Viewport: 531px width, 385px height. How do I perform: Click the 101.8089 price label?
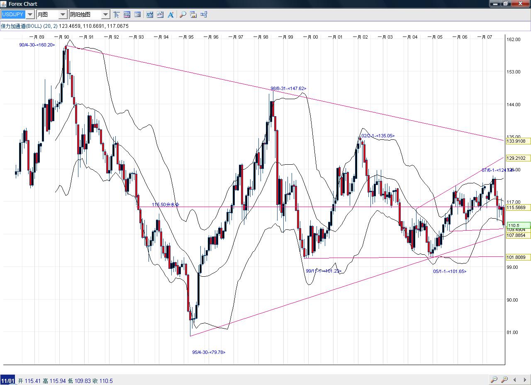tap(517, 257)
